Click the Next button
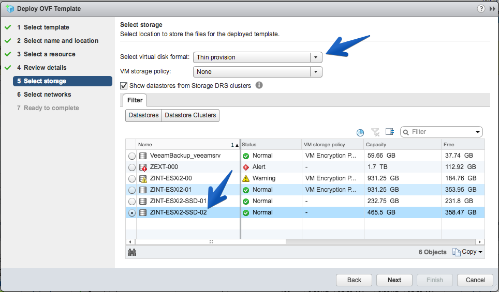Viewport: 499px width, 292px height. coord(394,280)
